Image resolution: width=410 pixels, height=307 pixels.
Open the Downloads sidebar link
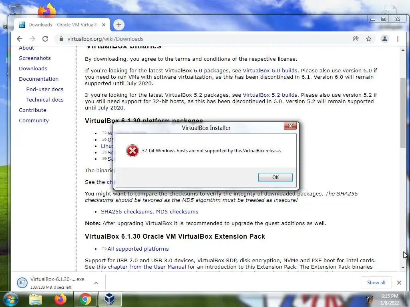click(33, 69)
